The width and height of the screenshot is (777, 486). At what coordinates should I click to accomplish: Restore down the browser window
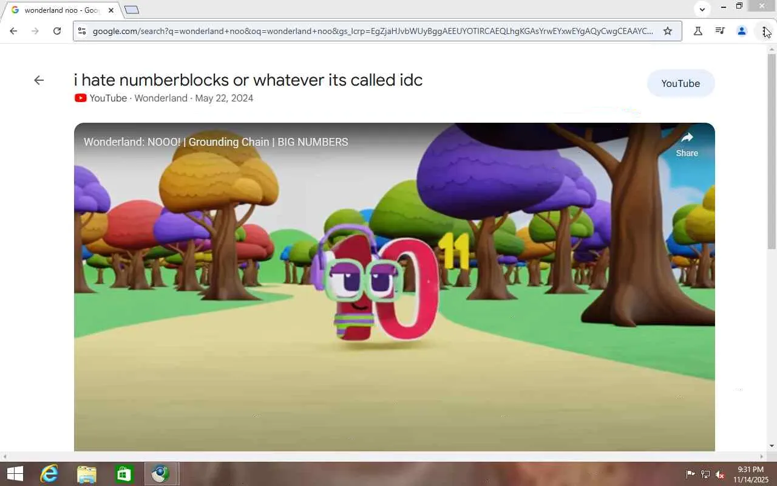(x=739, y=7)
